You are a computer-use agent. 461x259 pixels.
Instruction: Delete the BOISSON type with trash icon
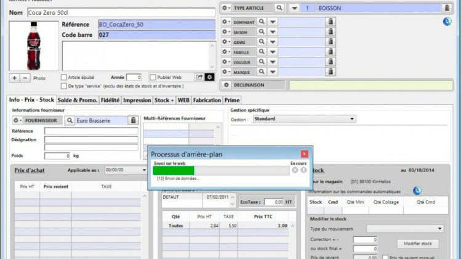(447, 8)
